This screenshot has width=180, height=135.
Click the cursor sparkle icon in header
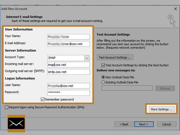[171, 20]
